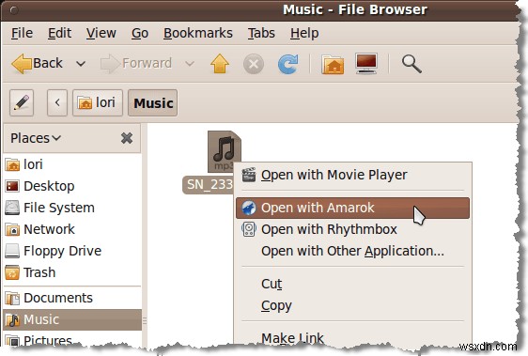Image resolution: width=528 pixels, height=356 pixels.
Task: Open Documents bookmark in sidebar
Action: [x=72, y=298]
